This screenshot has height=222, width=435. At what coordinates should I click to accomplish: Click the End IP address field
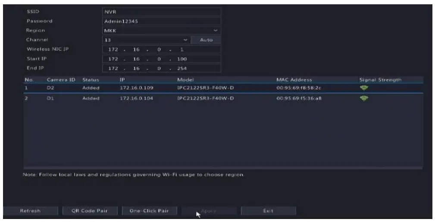(162, 68)
